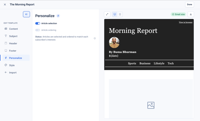This screenshot has height=121, width=200.
Task: Click the Header layout icon
Action: point(6,43)
